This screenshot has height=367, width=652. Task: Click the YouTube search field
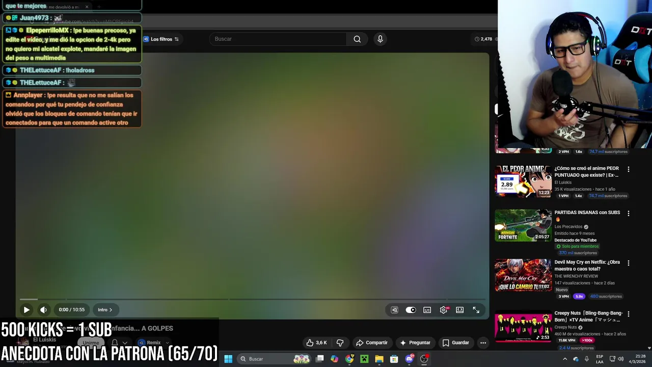tap(278, 39)
